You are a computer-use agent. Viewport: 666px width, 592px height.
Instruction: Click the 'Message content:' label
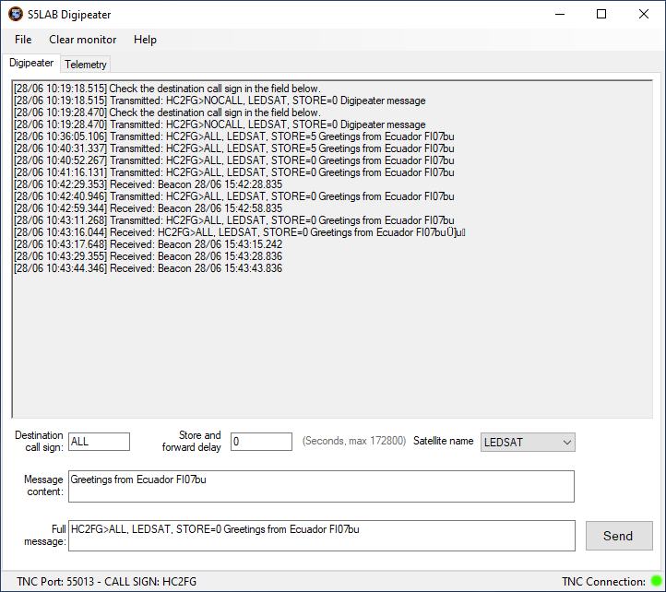pyautogui.click(x=43, y=485)
